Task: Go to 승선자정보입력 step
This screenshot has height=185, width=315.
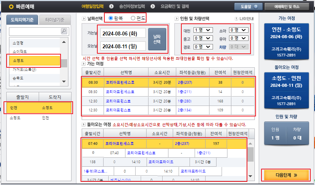Action: coord(132,6)
